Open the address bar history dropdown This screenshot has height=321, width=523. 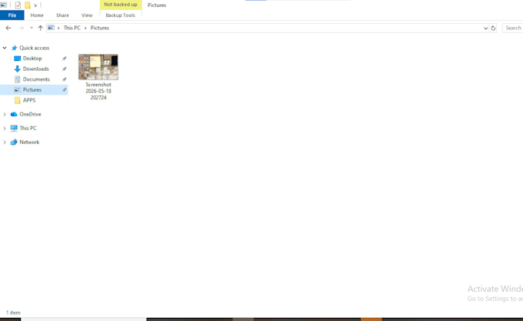click(485, 28)
